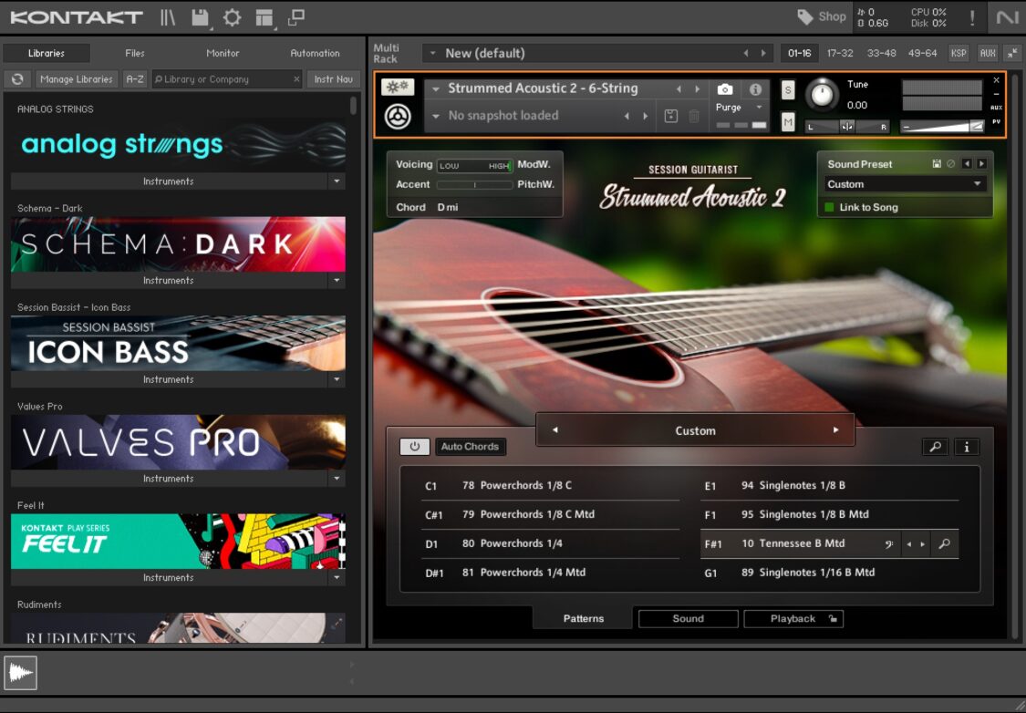Image resolution: width=1026 pixels, height=713 pixels.
Task: Click the save disk icon in the Kontakt header
Action: pyautogui.click(x=199, y=15)
